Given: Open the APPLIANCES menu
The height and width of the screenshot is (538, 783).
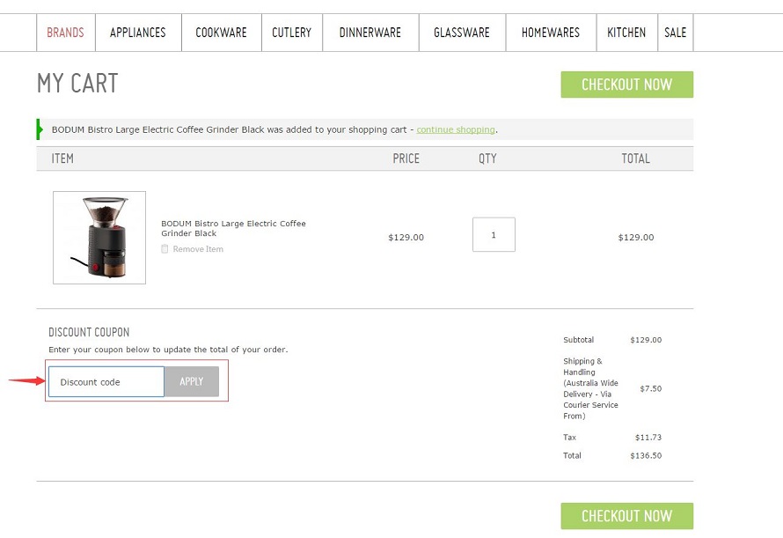Looking at the screenshot, I should [x=137, y=33].
